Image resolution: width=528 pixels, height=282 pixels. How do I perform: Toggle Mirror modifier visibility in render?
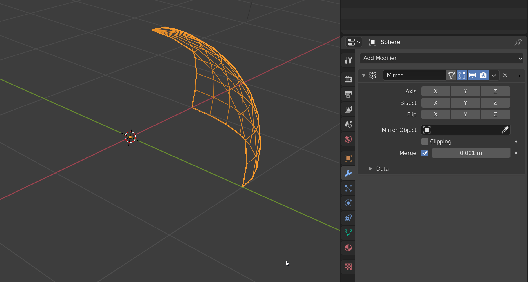point(483,75)
